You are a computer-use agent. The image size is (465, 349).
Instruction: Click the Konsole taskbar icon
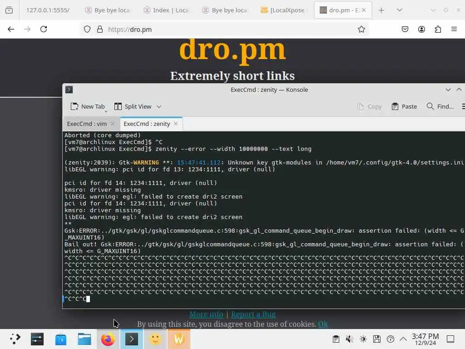pyautogui.click(x=132, y=339)
